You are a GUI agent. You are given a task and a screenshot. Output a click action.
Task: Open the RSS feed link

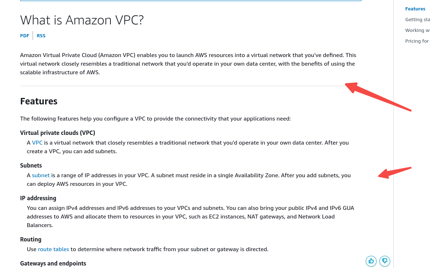click(41, 36)
